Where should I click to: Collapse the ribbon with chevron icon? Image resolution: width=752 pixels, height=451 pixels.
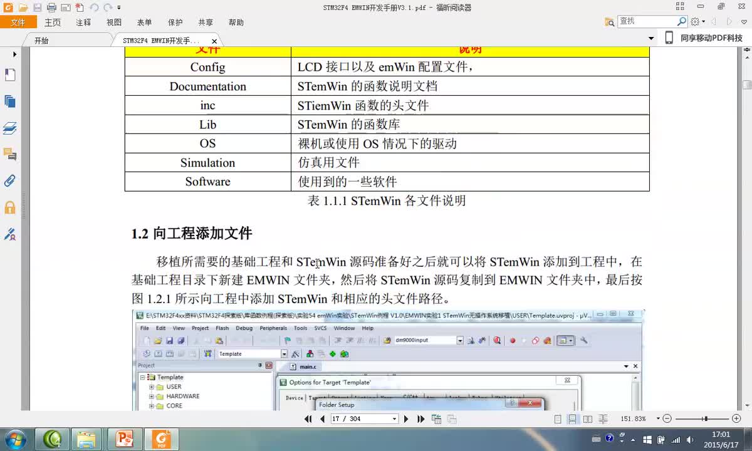(x=744, y=22)
